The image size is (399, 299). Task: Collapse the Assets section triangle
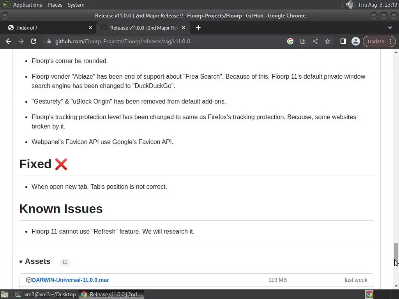[x=21, y=262]
